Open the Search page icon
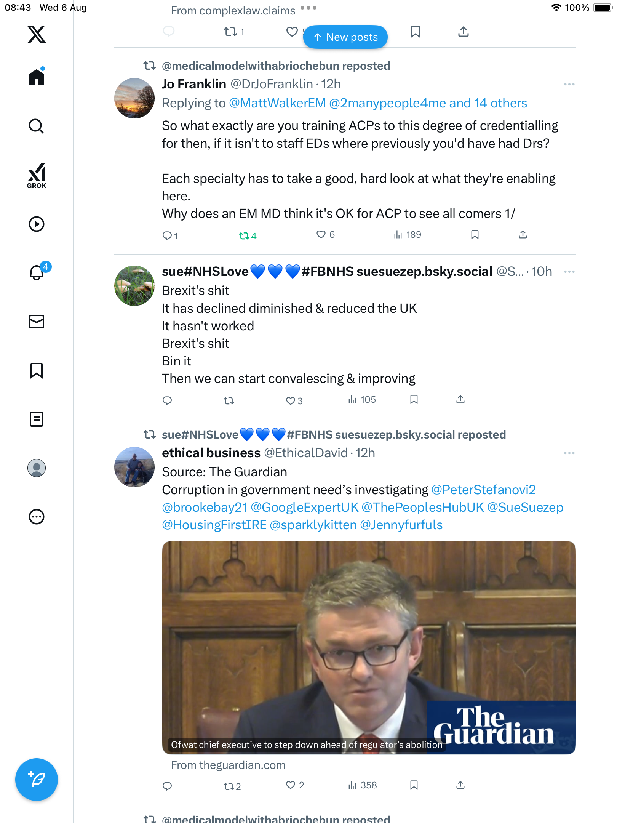The image size is (617, 823). (37, 126)
